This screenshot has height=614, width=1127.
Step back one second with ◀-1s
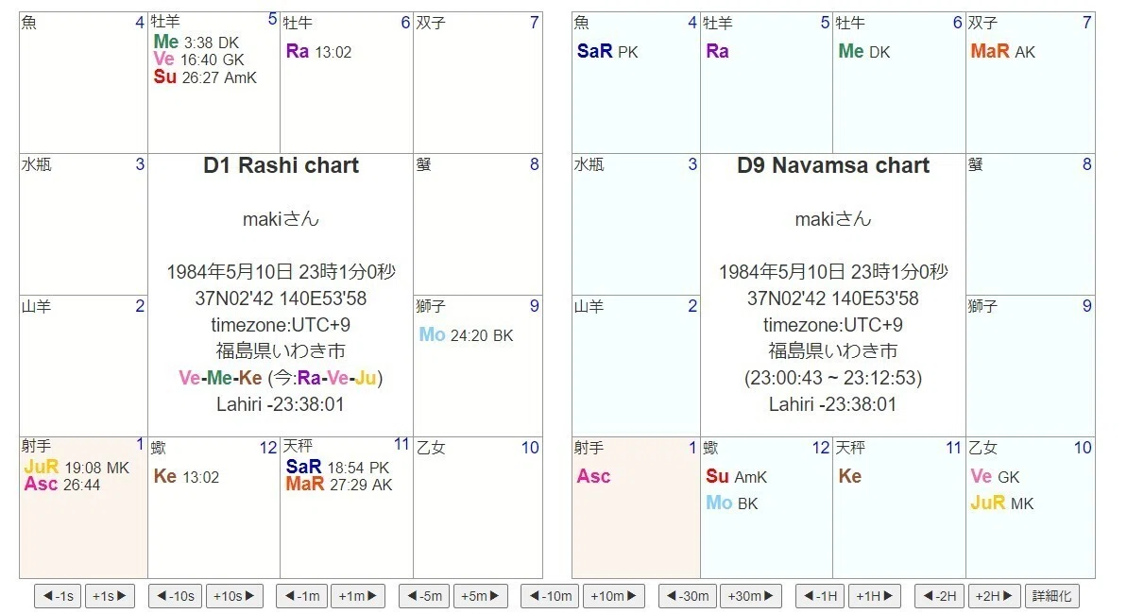pos(58,596)
